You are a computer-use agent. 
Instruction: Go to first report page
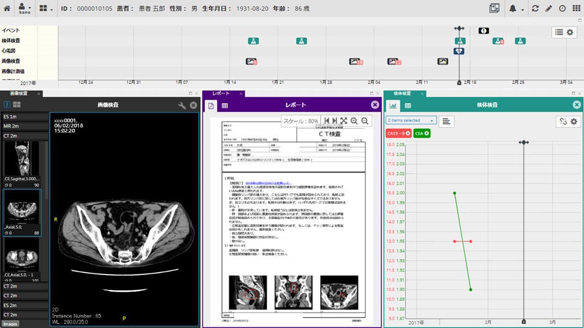[x=327, y=121]
